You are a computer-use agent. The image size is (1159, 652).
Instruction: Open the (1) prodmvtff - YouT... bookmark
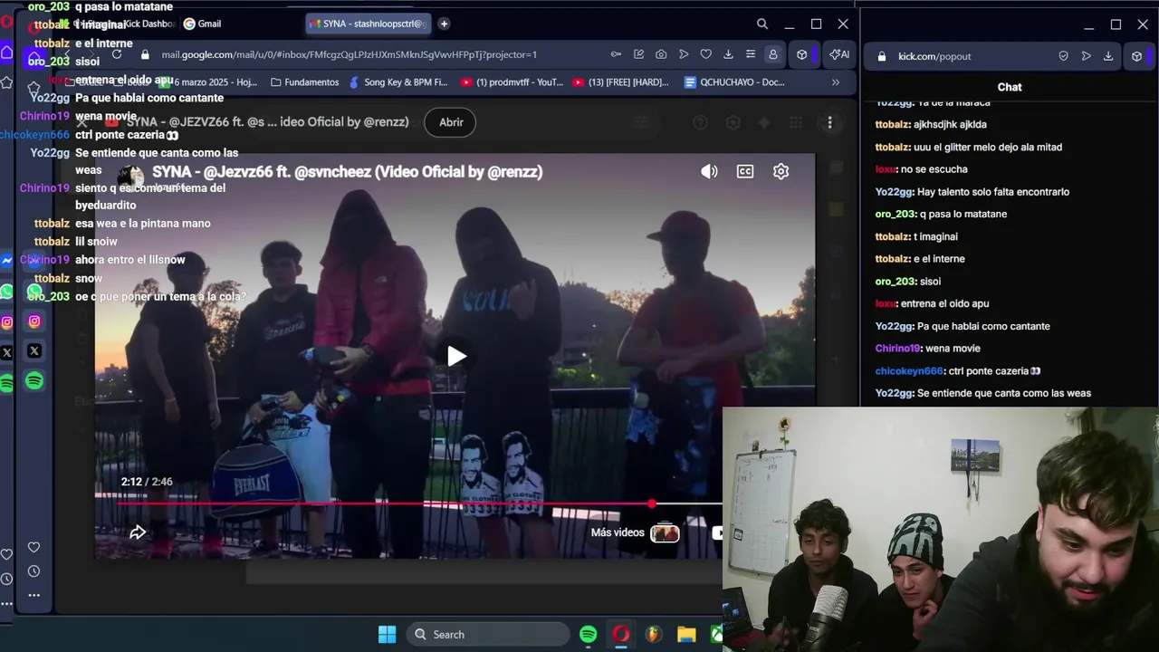coord(512,81)
